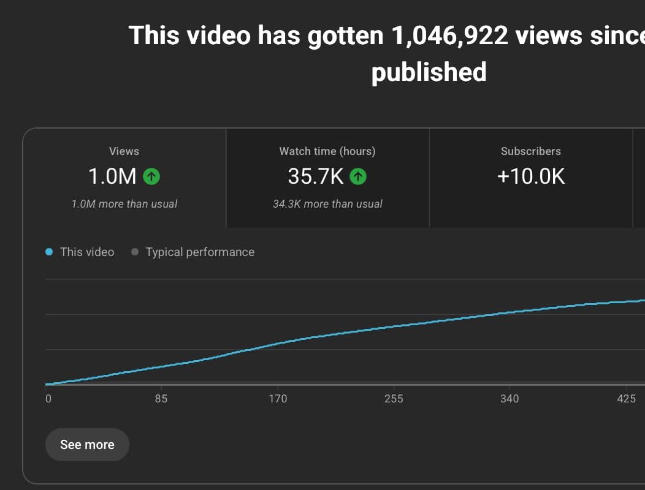The height and width of the screenshot is (490, 645).
Task: Click the gray Typical performance legend dot
Action: pyautogui.click(x=135, y=252)
